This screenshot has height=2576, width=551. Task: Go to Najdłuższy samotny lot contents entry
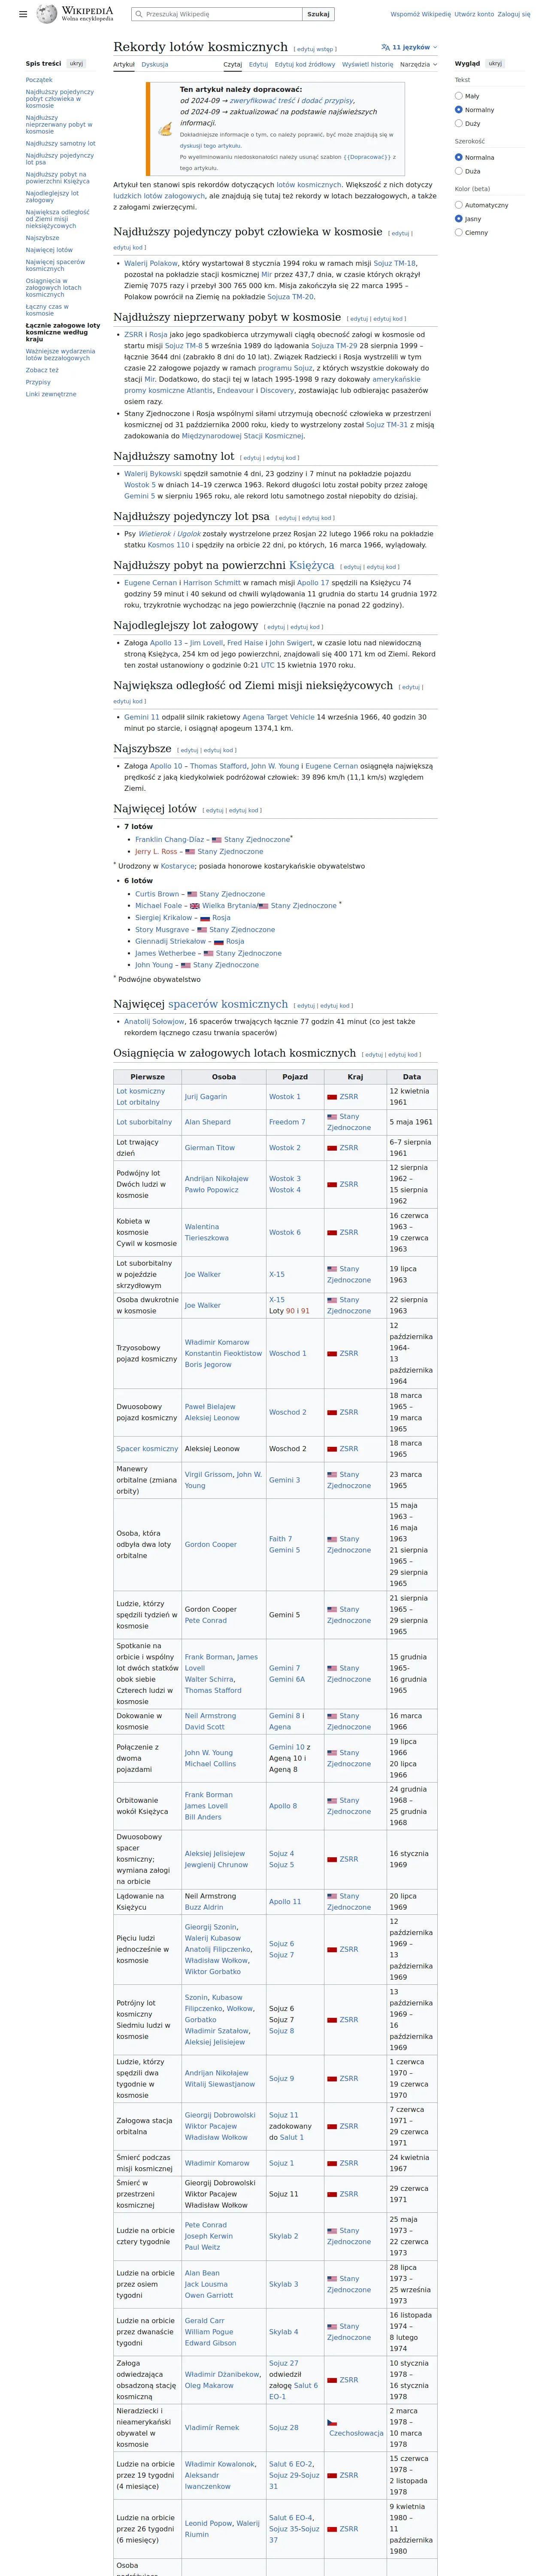click(x=61, y=143)
